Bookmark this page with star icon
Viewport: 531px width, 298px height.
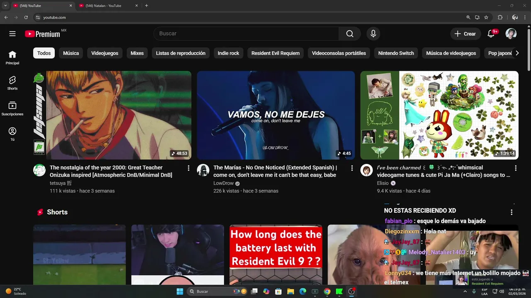coord(486,17)
